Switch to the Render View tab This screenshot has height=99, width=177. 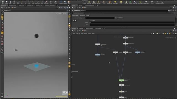[21, 5]
